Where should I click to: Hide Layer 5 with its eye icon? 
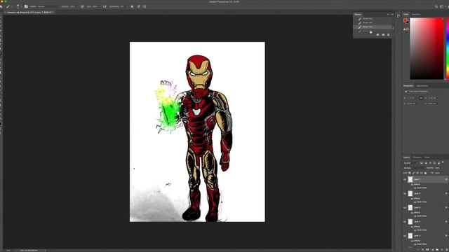tap(405, 208)
